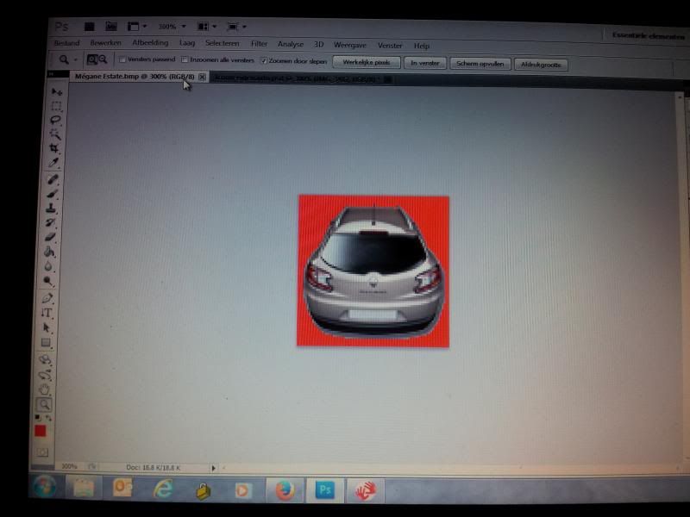690x517 pixels.
Task: Close the Mégane Estate.bmp tab
Action: pyautogui.click(x=202, y=77)
